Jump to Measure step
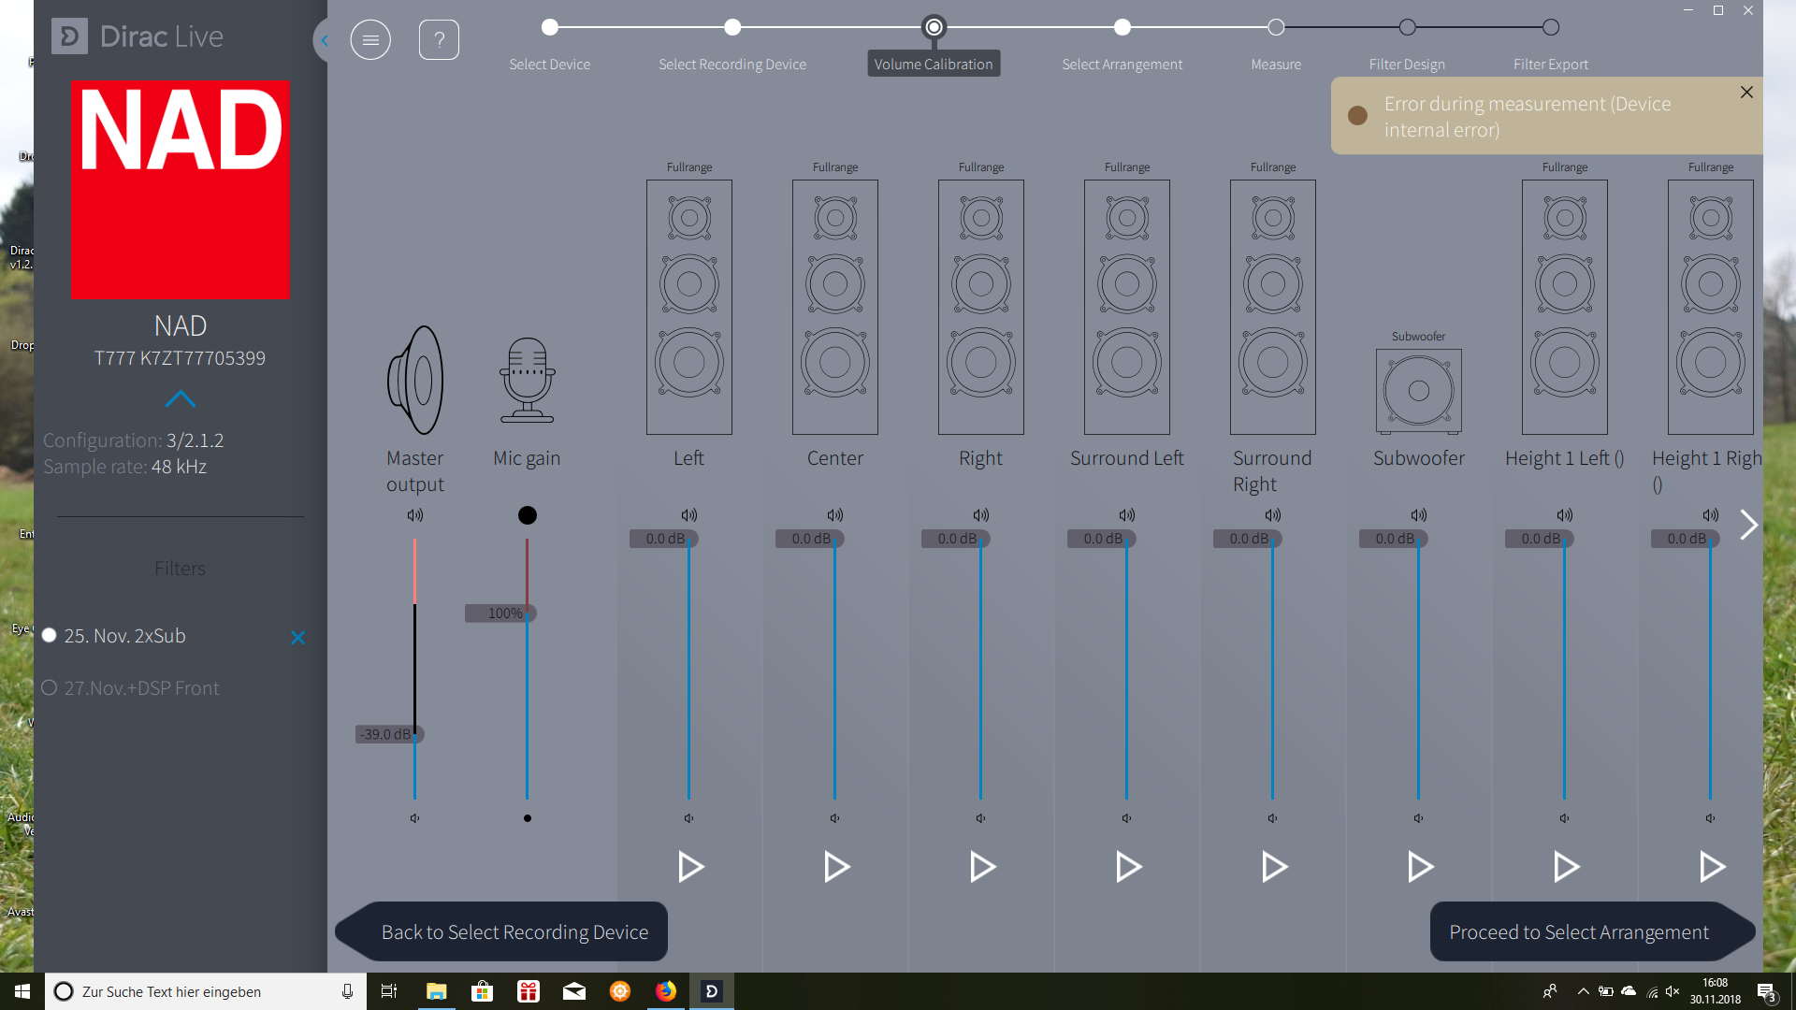Screen dimensions: 1796x1010 point(1276,27)
